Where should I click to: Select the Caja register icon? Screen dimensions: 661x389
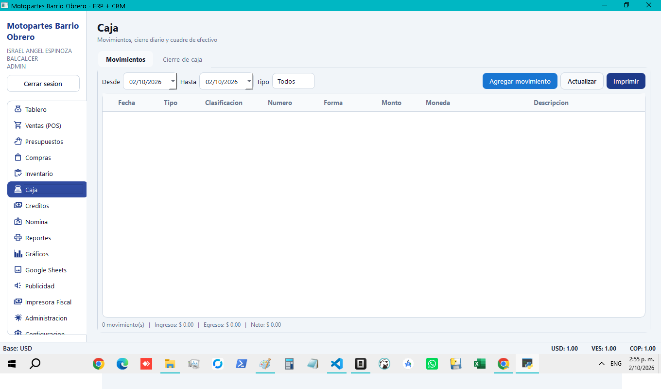pos(18,190)
